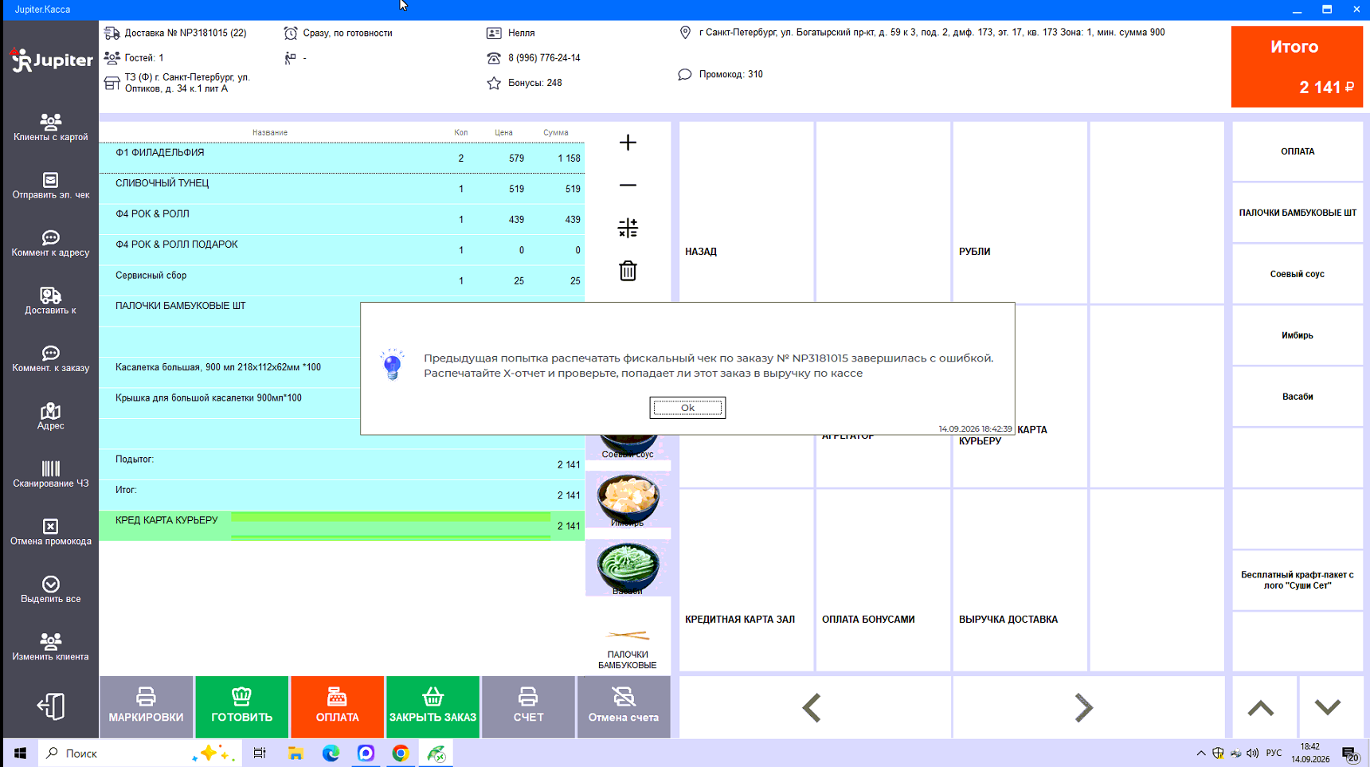Viewport: 1370px width, 767px height.
Task: Go to next page with right chevron
Action: [1084, 707]
